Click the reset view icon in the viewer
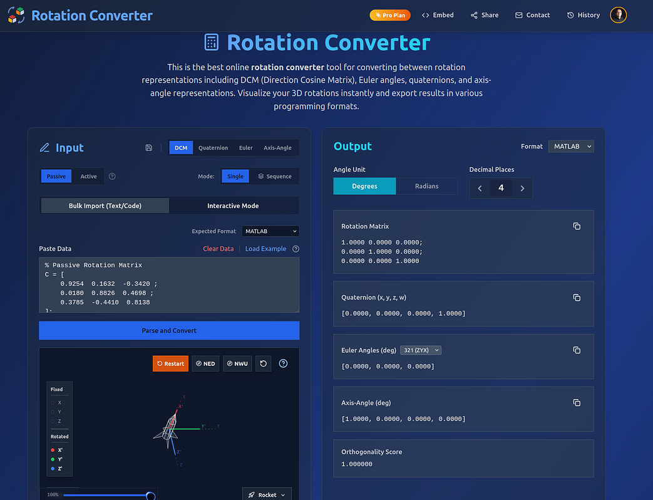This screenshot has height=500, width=653. (x=264, y=363)
